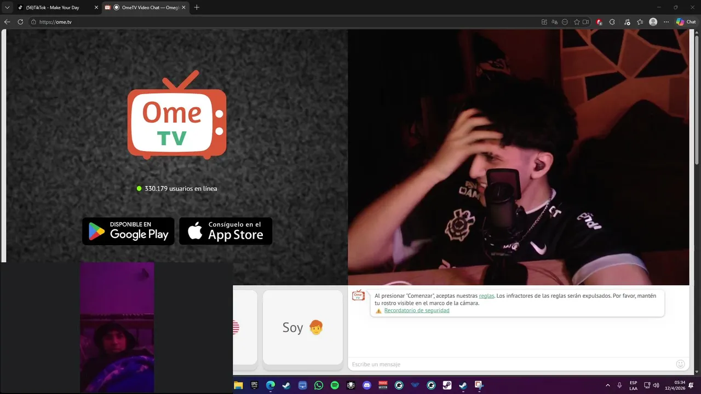Viewport: 701px width, 394px height.
Task: Open the volume speaker tray icon
Action: tap(656, 385)
